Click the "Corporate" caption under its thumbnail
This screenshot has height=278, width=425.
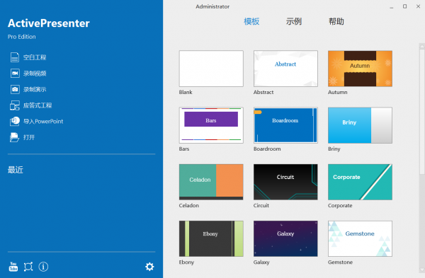pos(340,205)
